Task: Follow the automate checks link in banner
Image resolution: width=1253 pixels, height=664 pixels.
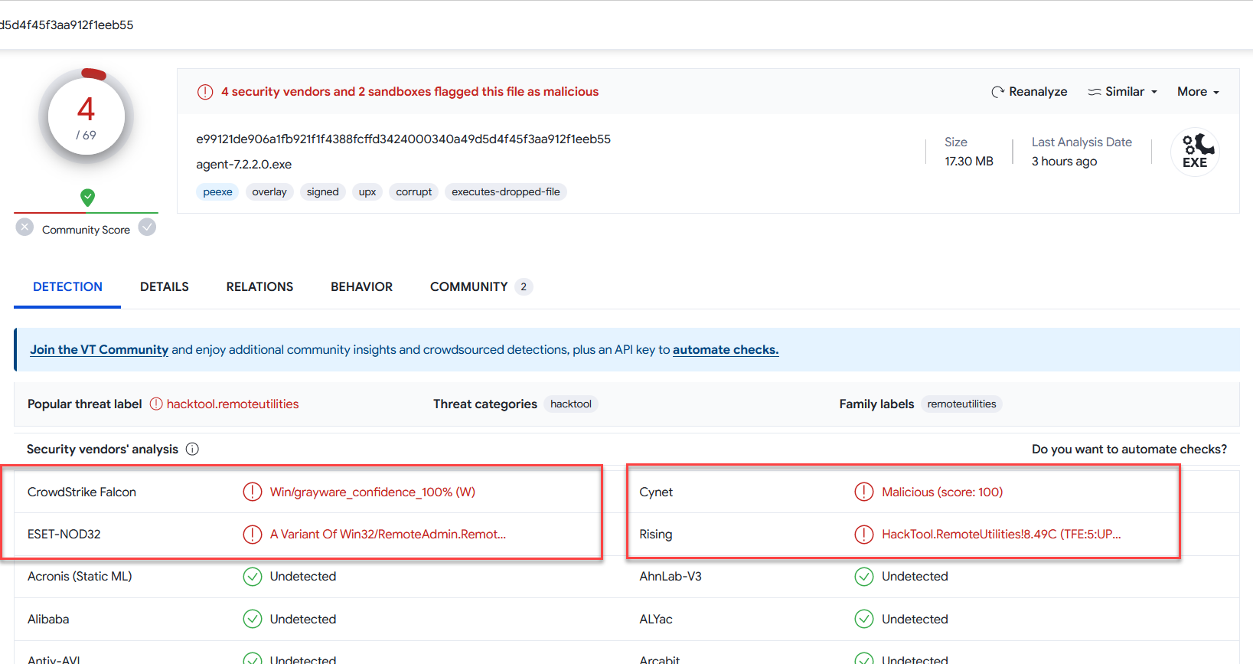Action: tap(725, 349)
